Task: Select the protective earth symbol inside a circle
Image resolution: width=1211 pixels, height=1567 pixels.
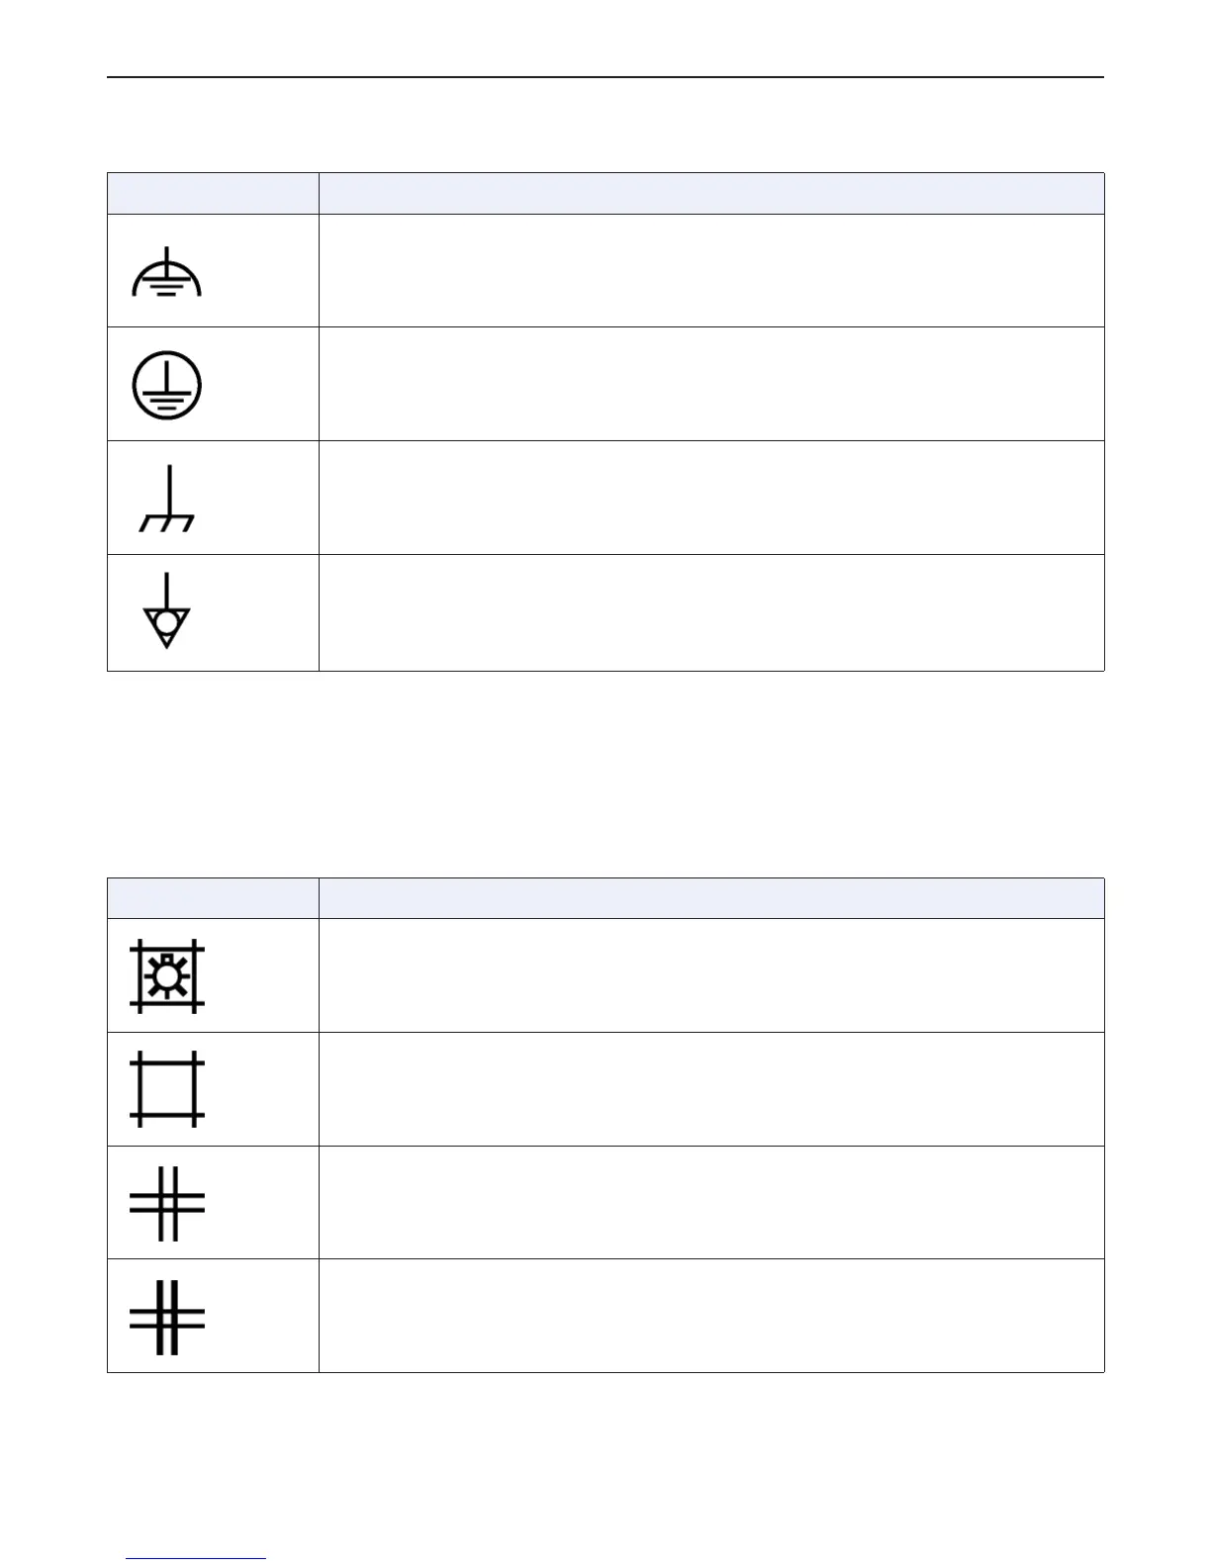Action: tap(167, 385)
